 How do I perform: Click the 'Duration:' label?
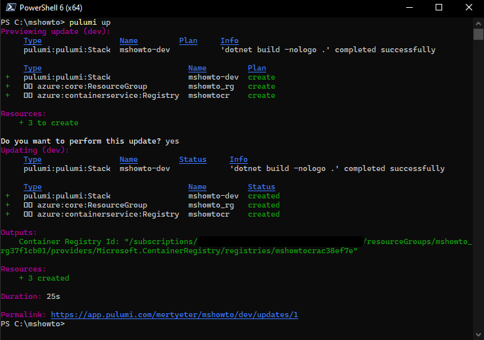pyautogui.click(x=21, y=296)
